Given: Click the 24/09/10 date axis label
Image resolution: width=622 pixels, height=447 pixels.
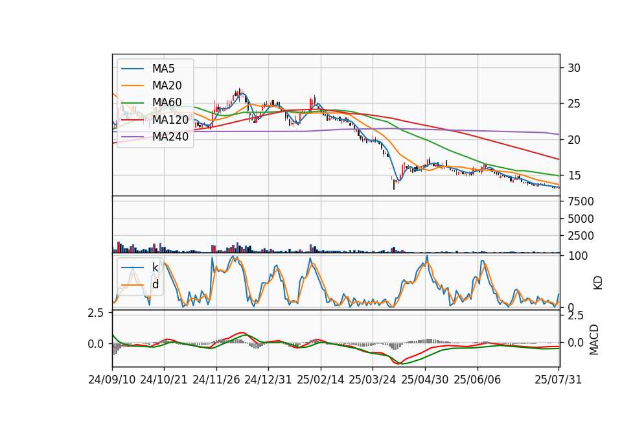Looking at the screenshot, I should coord(112,380).
